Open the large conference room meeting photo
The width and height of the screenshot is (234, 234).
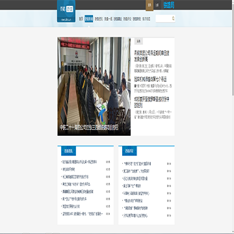tap(94, 86)
